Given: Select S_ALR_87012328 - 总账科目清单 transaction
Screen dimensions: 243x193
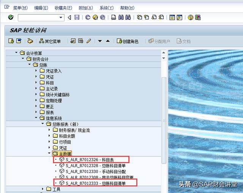Looking at the screenshot, I should pyautogui.click(x=95, y=166).
